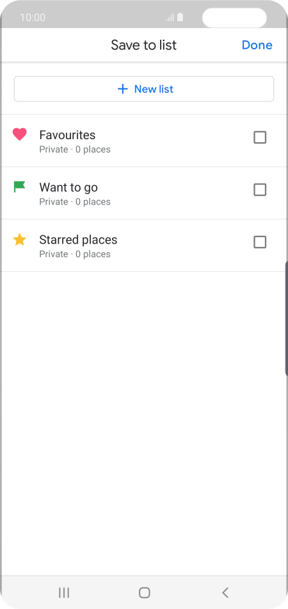The image size is (288, 609).
Task: Select the Starred places list name
Action: 78,240
